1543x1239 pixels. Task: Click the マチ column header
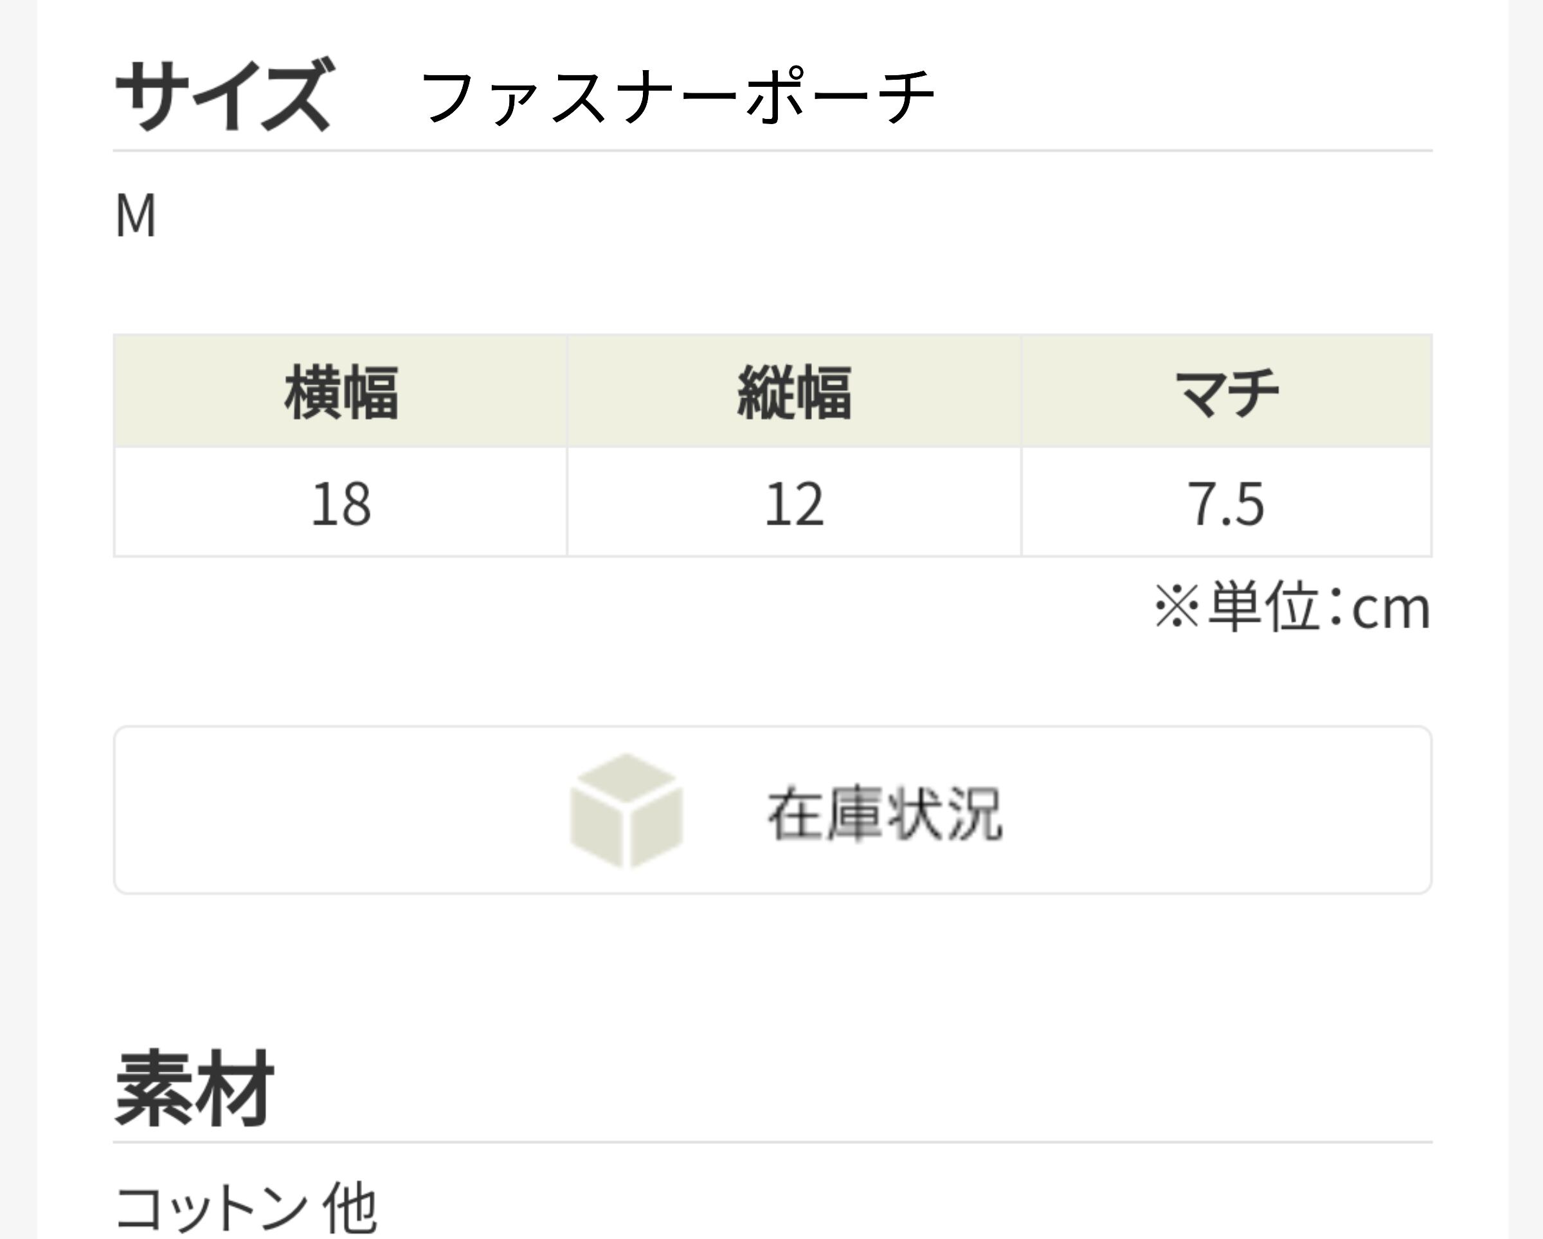[x=1226, y=392]
